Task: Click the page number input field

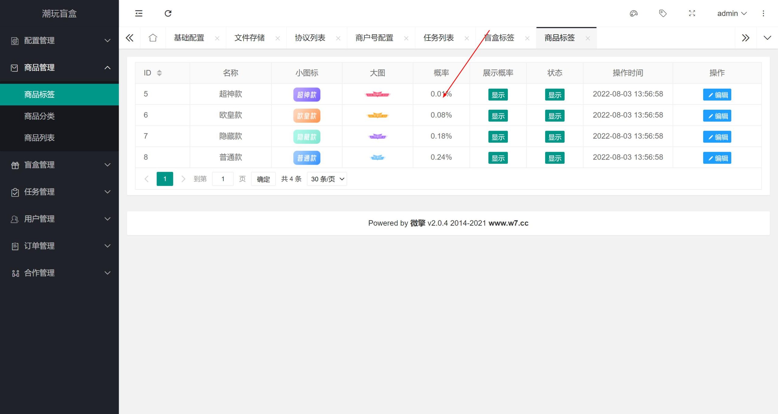Action: pyautogui.click(x=223, y=179)
